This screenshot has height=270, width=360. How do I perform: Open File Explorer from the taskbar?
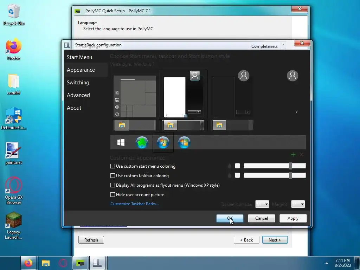[46, 263]
